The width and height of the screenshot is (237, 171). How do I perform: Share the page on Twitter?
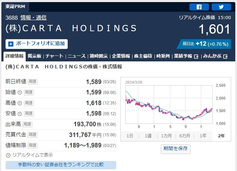click(221, 7)
